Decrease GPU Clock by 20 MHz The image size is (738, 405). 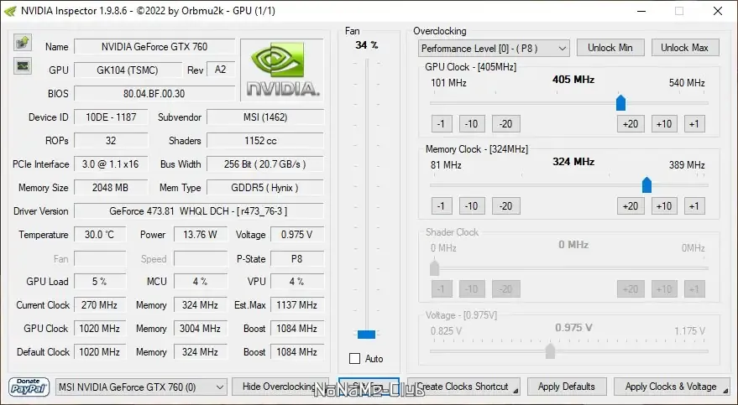coord(506,123)
